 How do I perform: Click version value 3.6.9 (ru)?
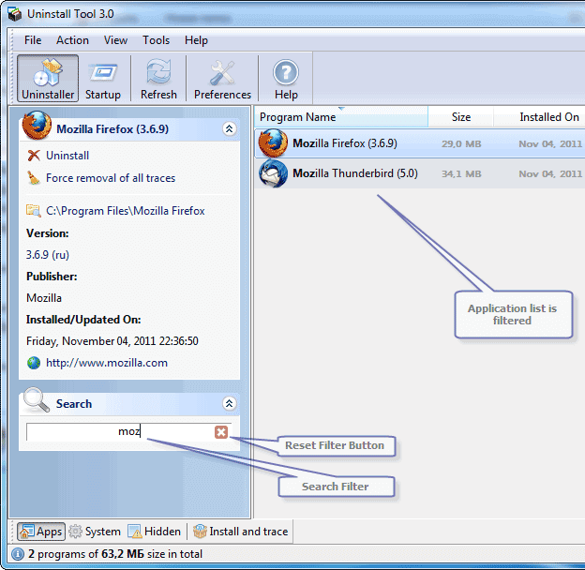click(48, 255)
